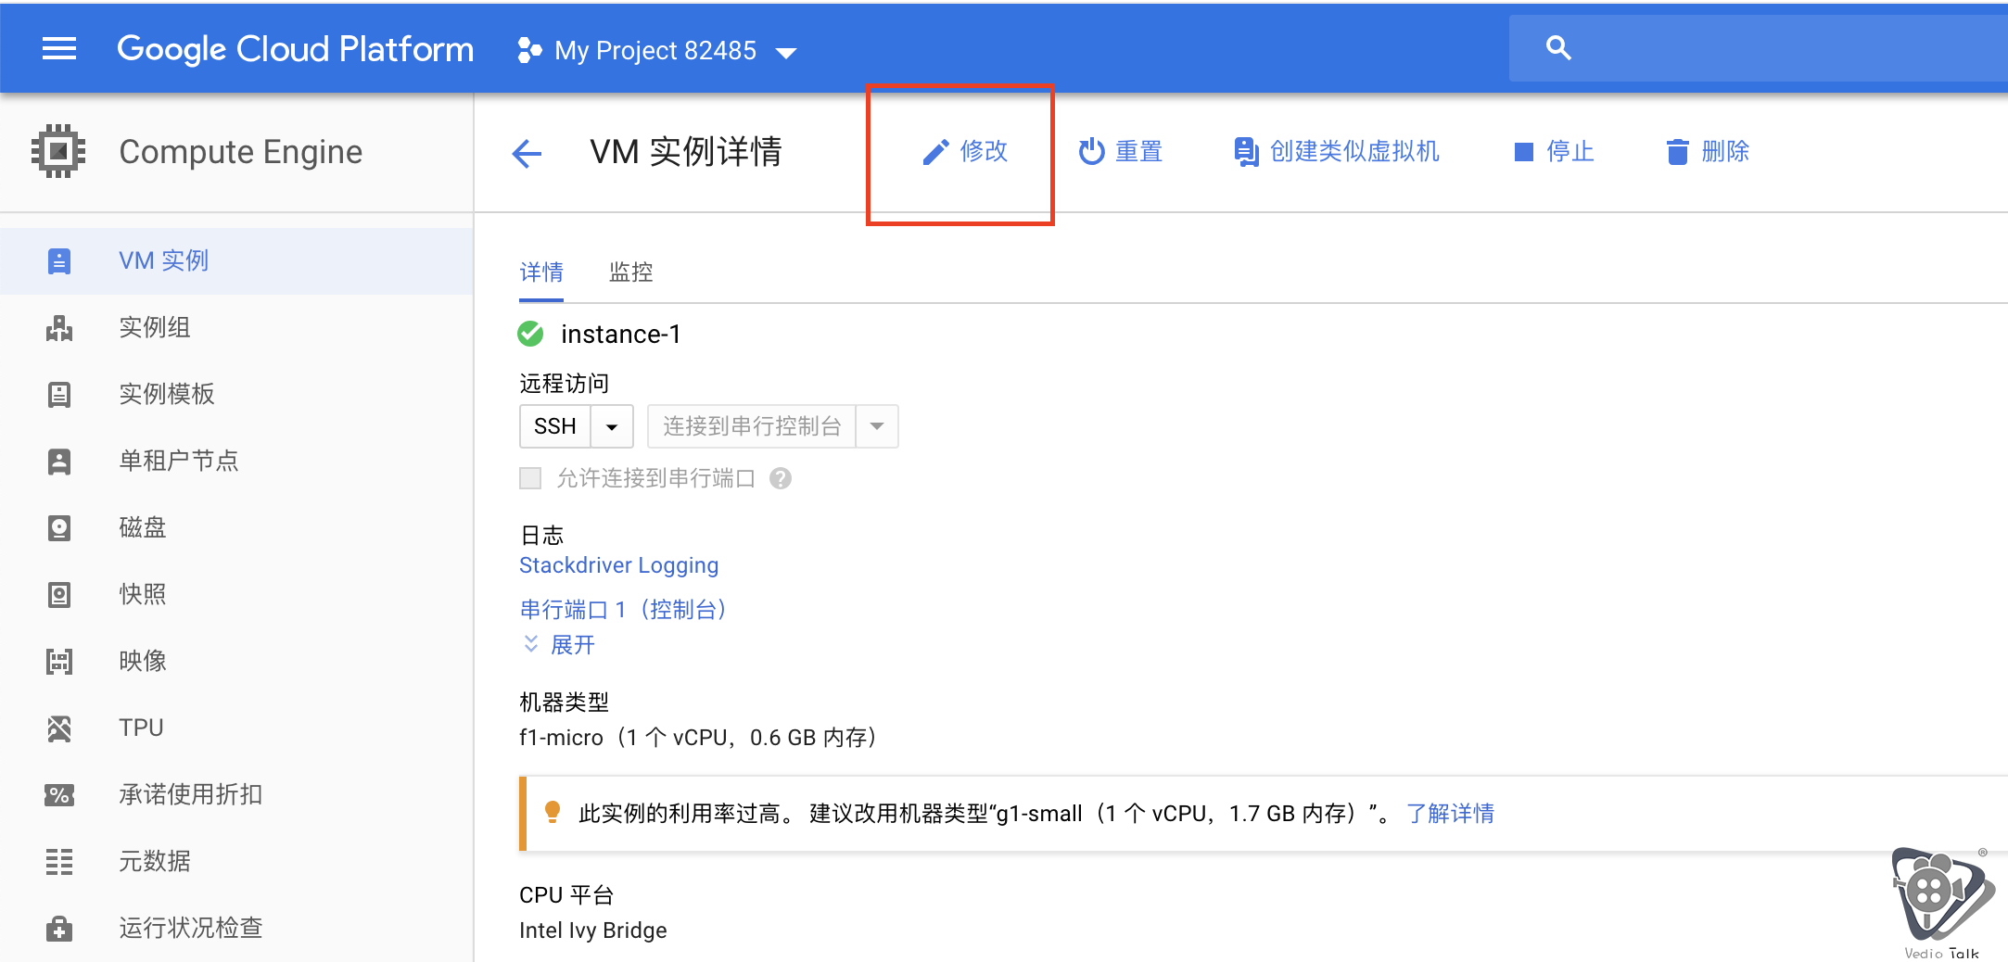This screenshot has width=2008, height=962.
Task: Open the SSH options dropdown arrow
Action: [612, 426]
